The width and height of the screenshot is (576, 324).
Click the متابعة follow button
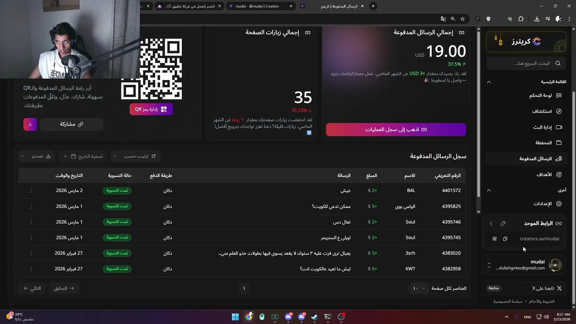pyautogui.click(x=494, y=288)
